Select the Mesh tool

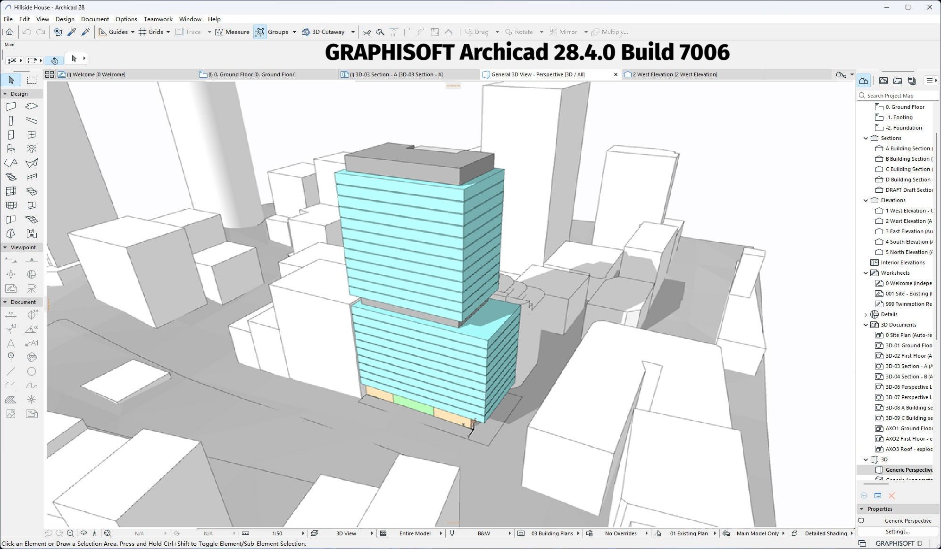(32, 220)
